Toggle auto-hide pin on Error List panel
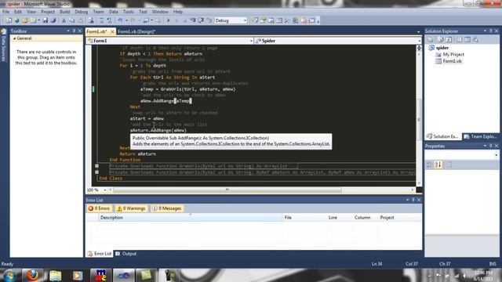Viewport: 502px width, 282px height. click(x=413, y=200)
